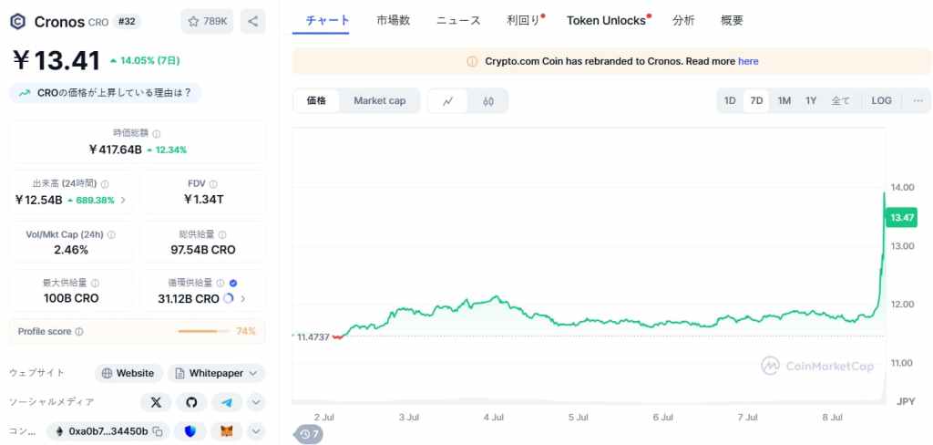Open the chart more options ellipsis
The height and width of the screenshot is (445, 933).
(918, 100)
